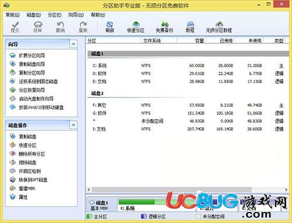The image size is (292, 223).
Task: Click the horizontal scrollbar left arrow
Action: click(x=89, y=190)
